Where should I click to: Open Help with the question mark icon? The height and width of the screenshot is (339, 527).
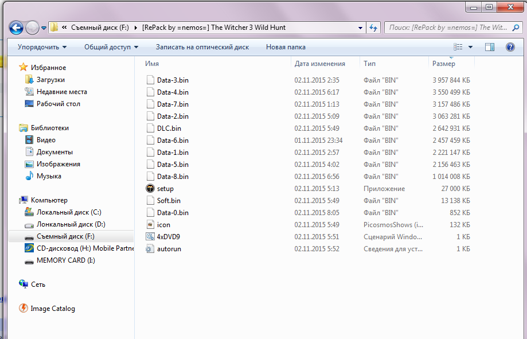[x=510, y=47]
